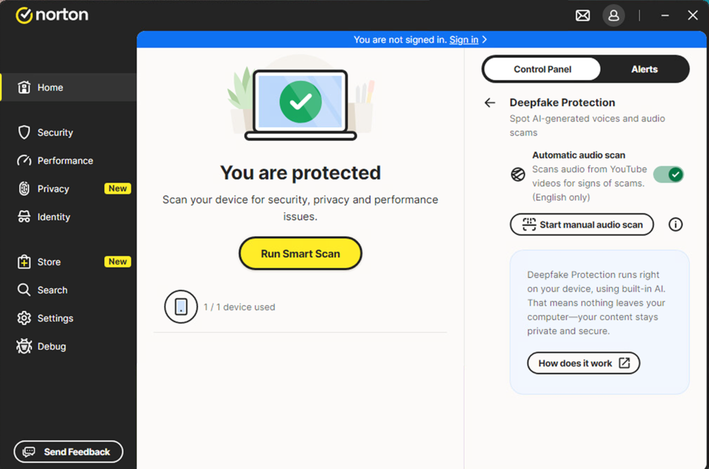Click How does it work
709x469 pixels.
[x=583, y=363]
